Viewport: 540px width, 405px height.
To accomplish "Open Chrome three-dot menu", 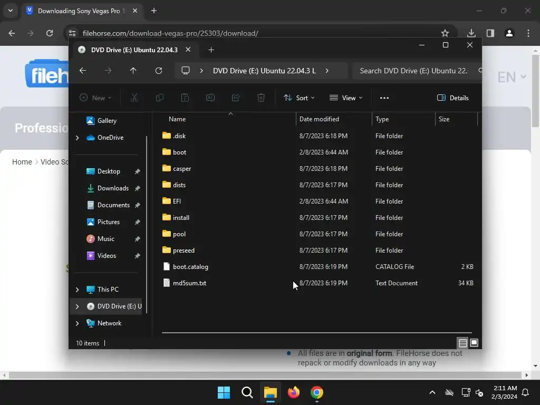I will [528, 33].
